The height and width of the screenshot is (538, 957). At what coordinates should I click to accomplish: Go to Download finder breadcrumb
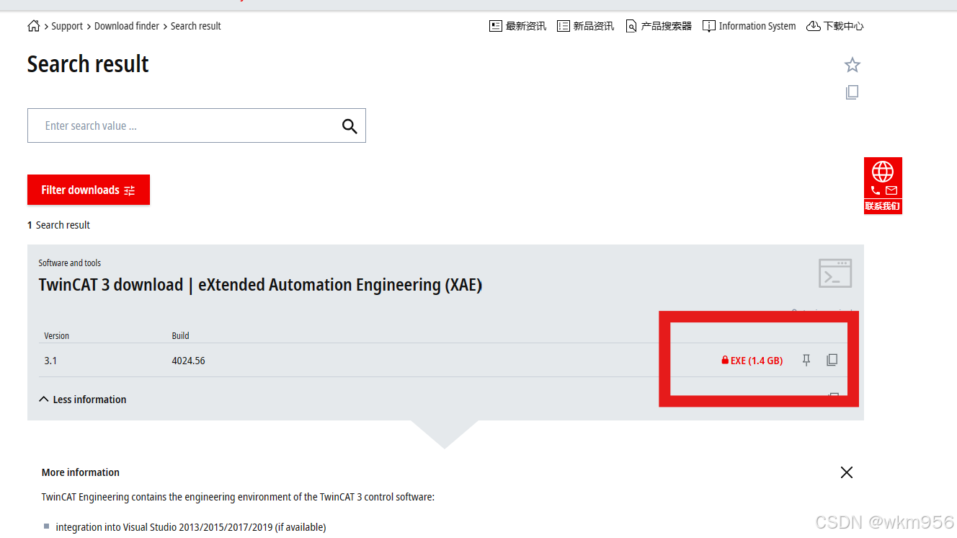click(x=127, y=26)
